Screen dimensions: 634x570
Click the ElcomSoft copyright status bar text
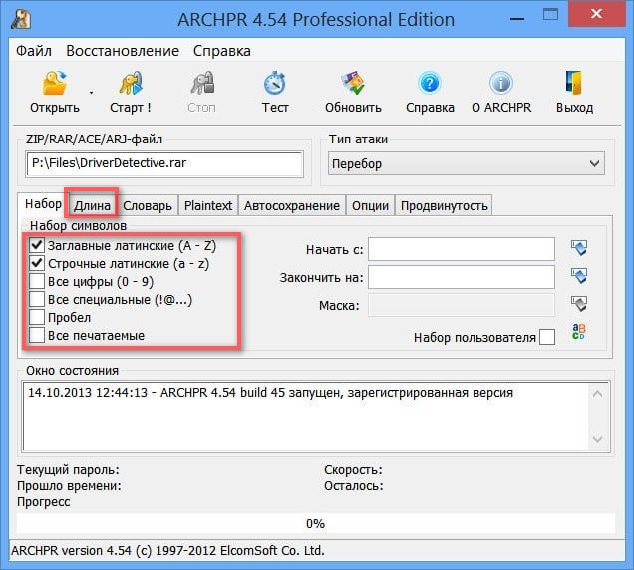[x=167, y=551]
